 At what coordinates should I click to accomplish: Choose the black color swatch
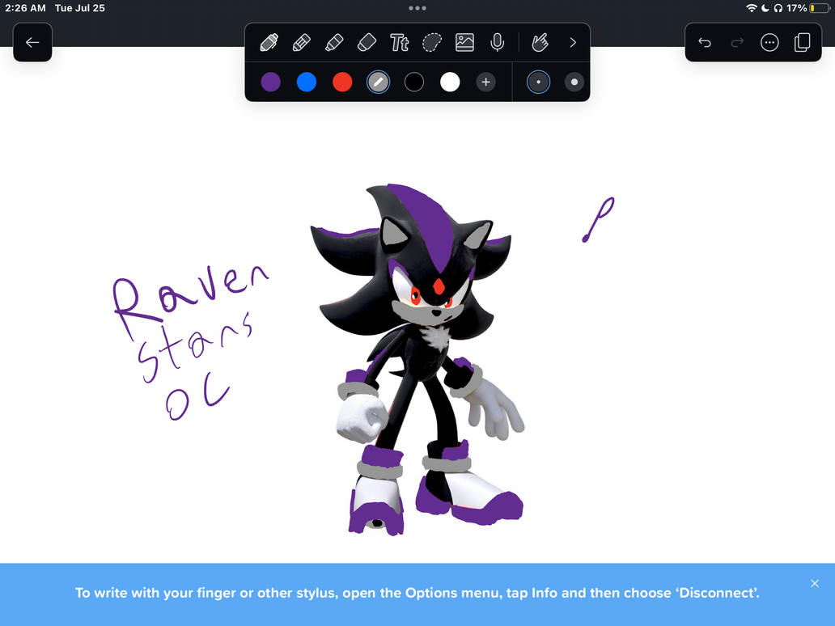click(x=413, y=82)
